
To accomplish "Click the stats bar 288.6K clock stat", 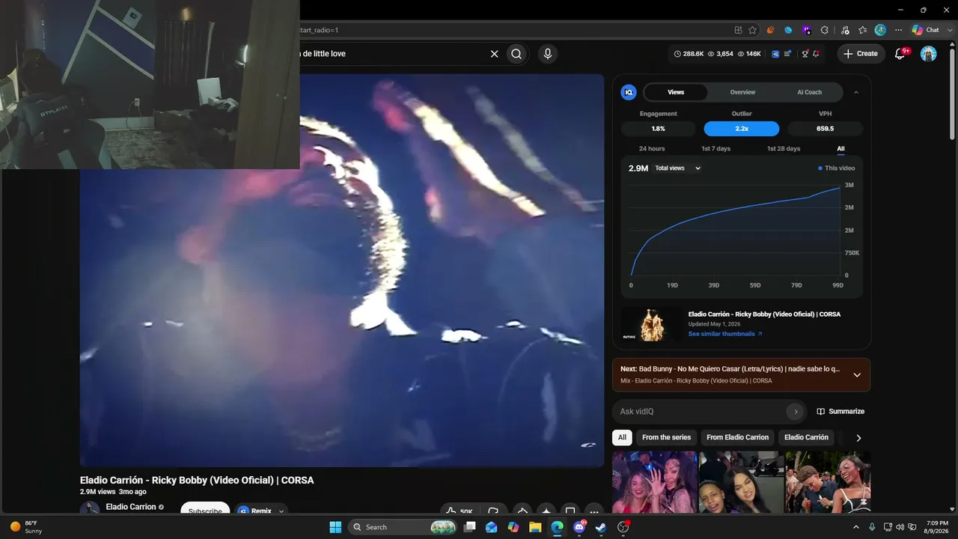I will 689,54.
